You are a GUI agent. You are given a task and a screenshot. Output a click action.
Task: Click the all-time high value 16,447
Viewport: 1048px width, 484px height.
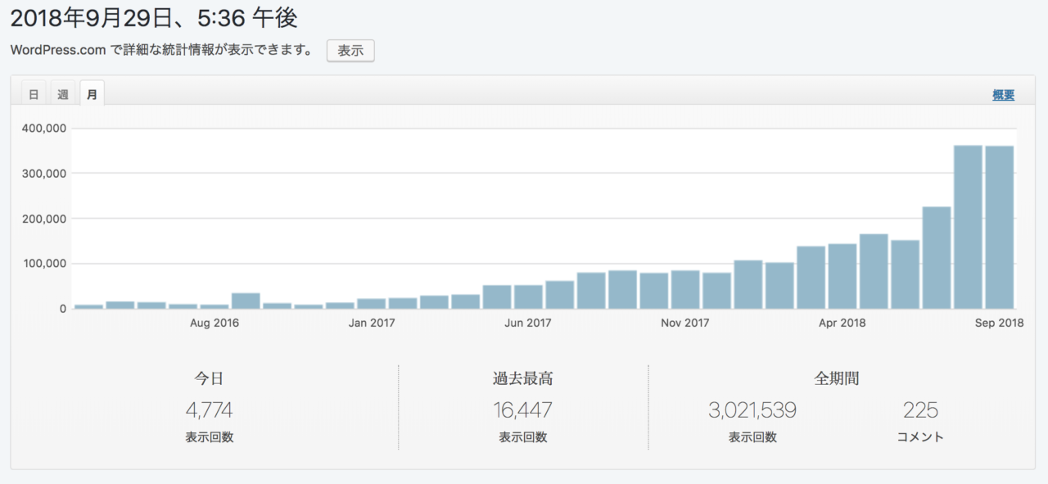tap(522, 409)
